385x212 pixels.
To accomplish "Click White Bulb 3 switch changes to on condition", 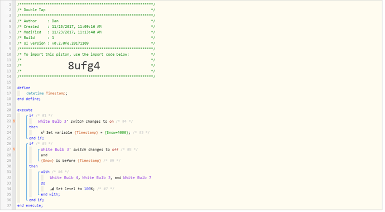I will click(x=76, y=121).
